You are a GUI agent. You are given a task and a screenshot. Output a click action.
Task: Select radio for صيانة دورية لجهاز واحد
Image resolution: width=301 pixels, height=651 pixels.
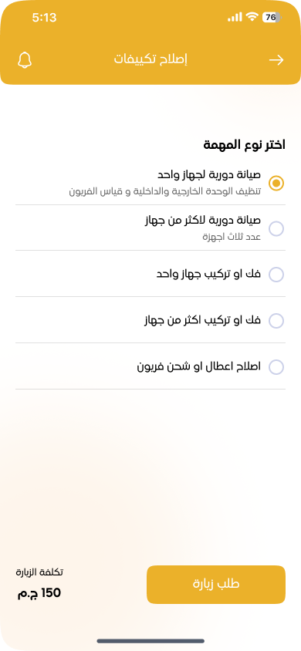(276, 183)
